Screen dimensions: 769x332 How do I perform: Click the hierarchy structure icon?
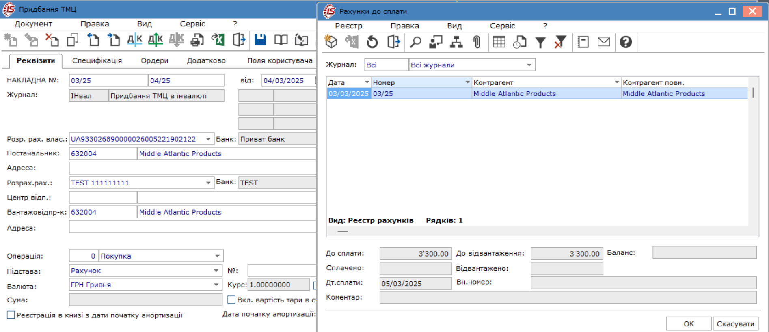click(456, 42)
